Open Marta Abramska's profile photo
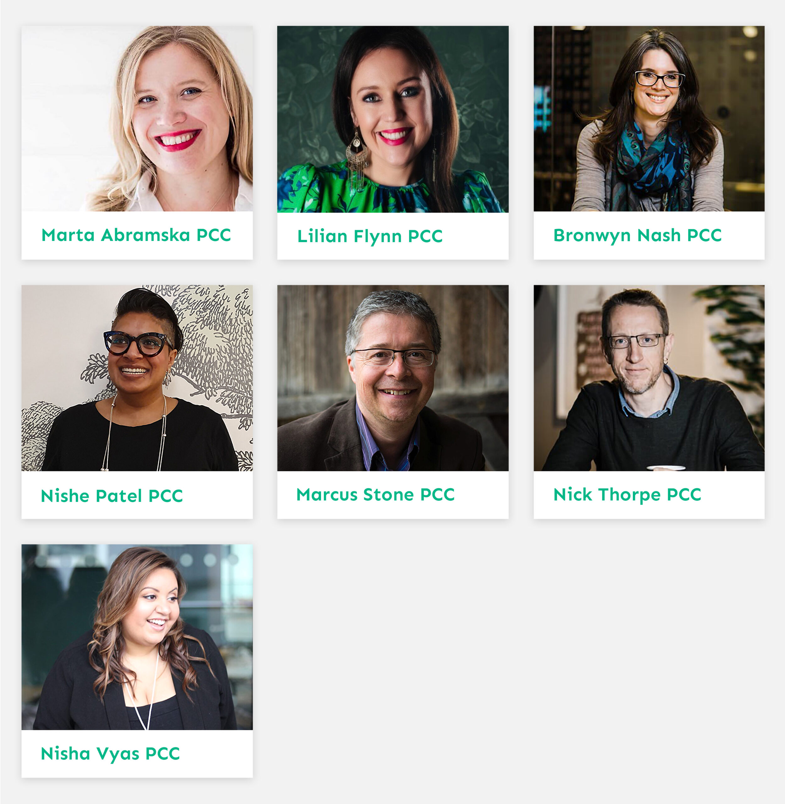The image size is (785, 804). point(137,119)
